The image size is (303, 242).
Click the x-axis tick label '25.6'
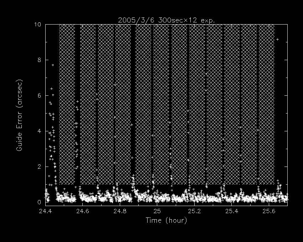[269, 211]
